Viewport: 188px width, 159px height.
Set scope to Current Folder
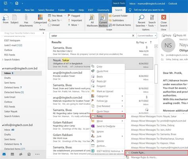tap(118, 16)
